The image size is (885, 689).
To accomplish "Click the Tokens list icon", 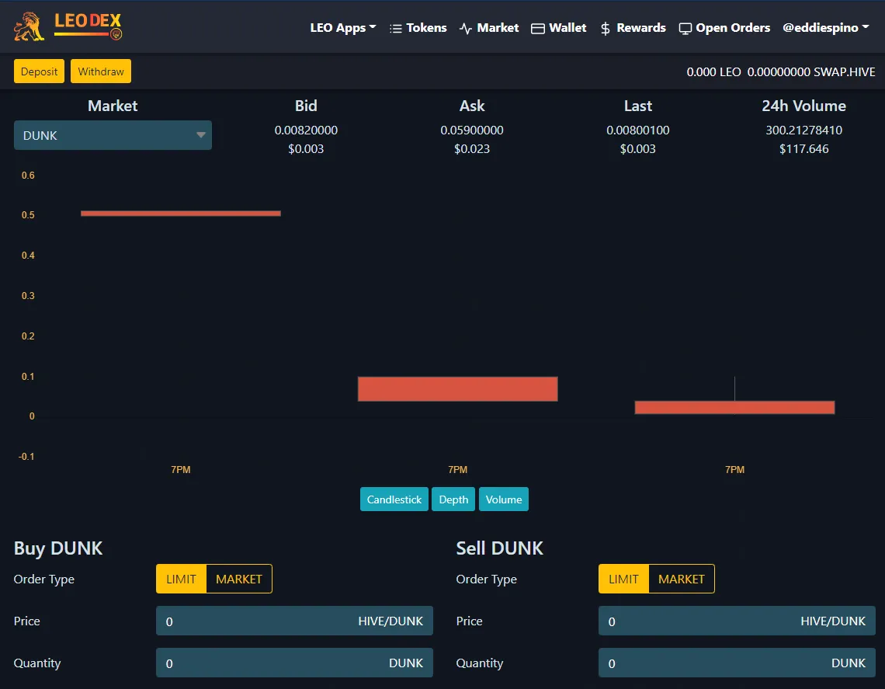I will point(396,28).
